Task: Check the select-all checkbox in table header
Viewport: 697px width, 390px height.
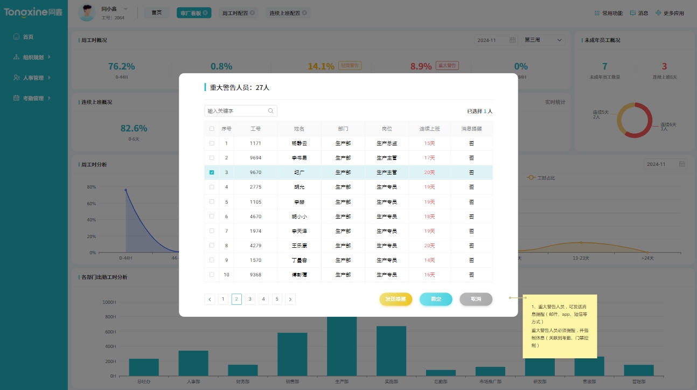Action: [x=211, y=128]
